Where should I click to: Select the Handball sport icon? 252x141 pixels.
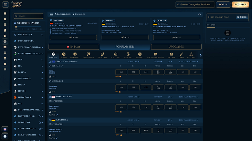(128, 55)
